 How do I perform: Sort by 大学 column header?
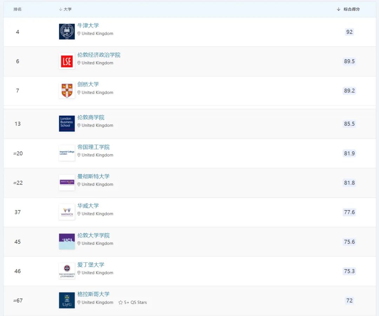[x=65, y=9]
